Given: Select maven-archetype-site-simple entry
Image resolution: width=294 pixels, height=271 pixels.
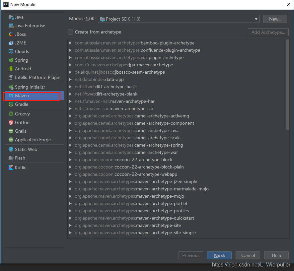Looking at the screenshot, I should (135, 233).
